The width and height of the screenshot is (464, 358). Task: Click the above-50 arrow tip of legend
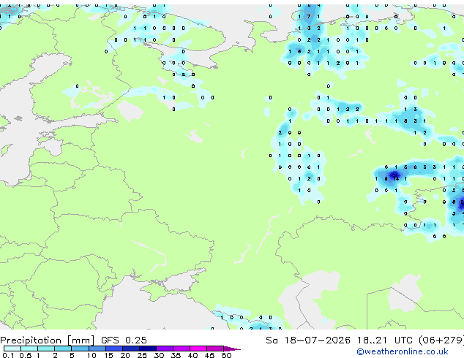232,349
